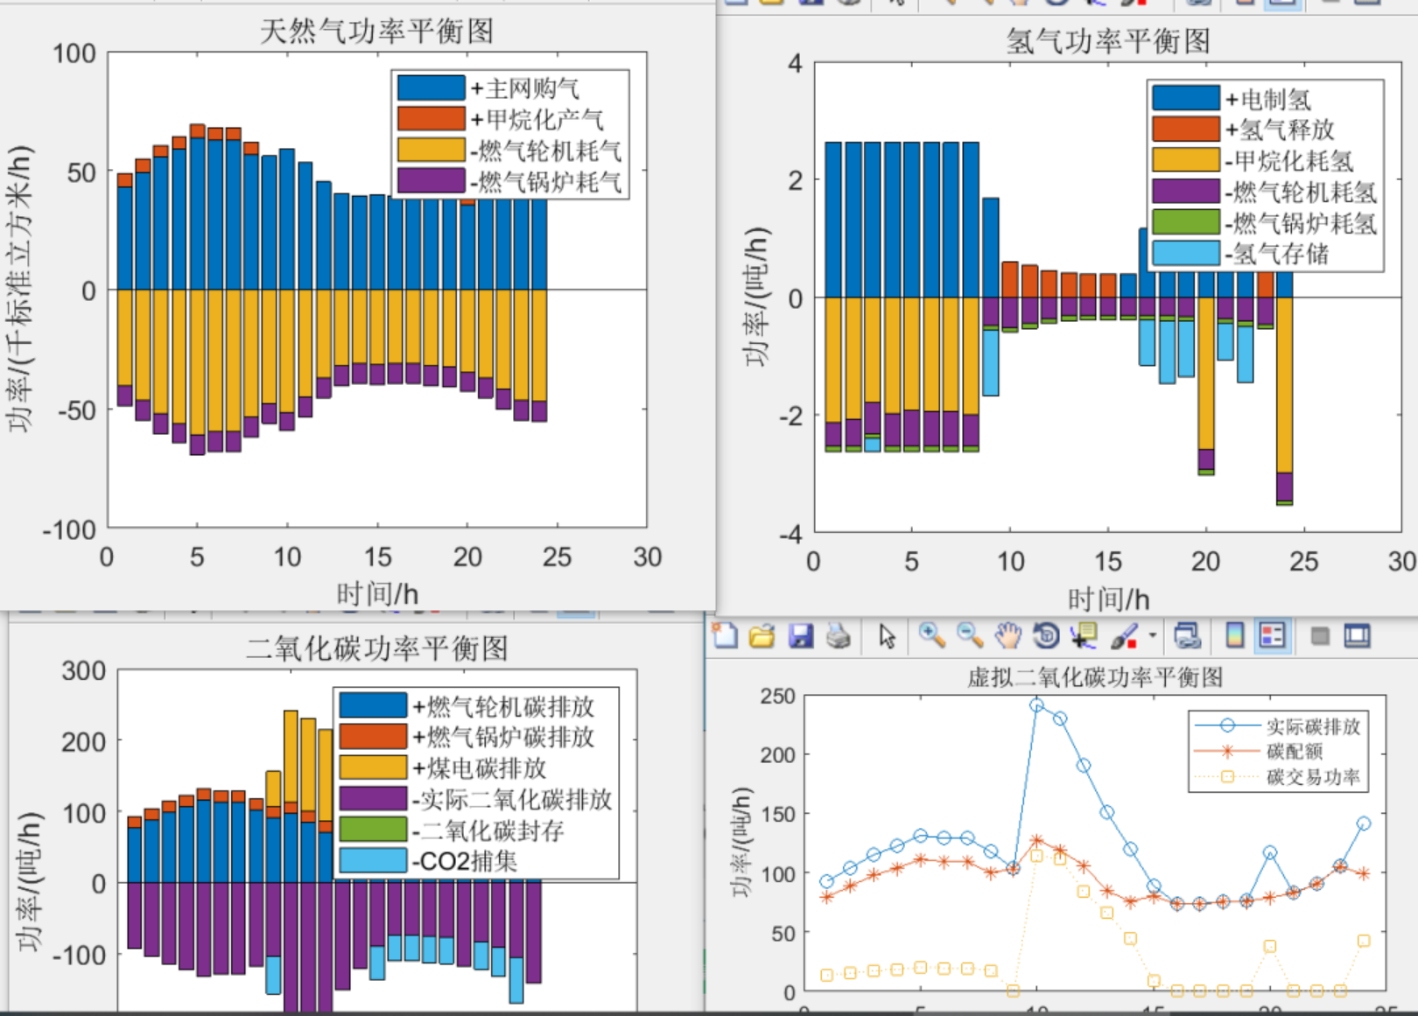Activate the Zoom Out magnifier tool
Screen dimensions: 1418x1016
969,635
